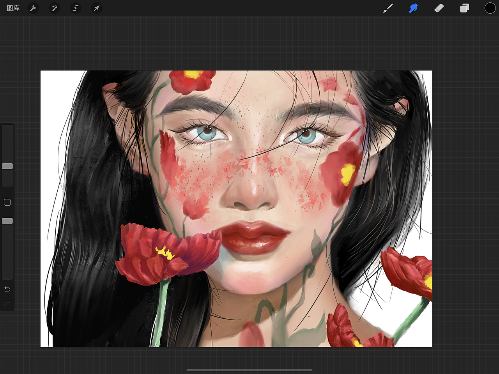
Task: Open the Gallery (图库) view
Action: [x=13, y=8]
